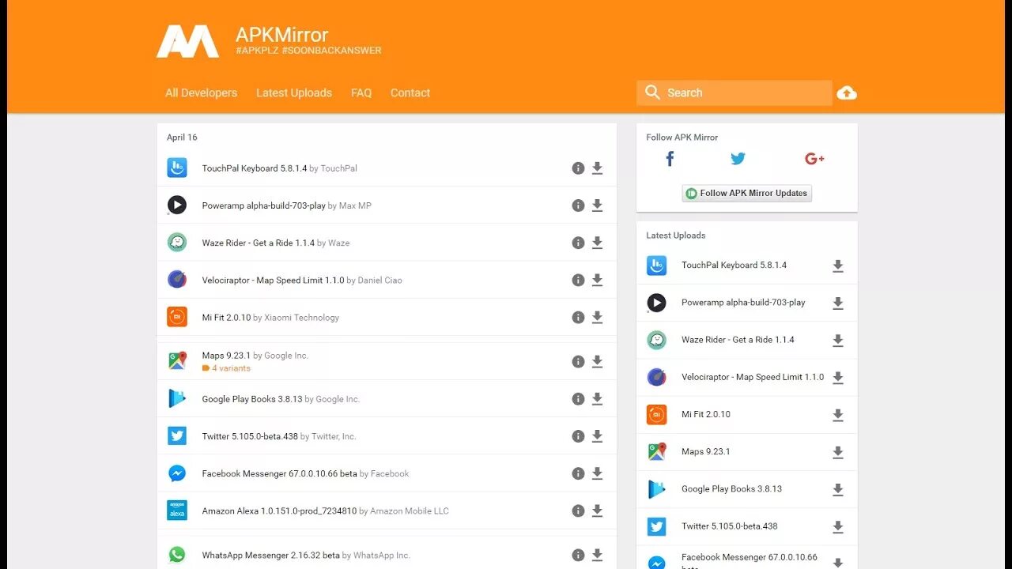Image resolution: width=1012 pixels, height=569 pixels.
Task: Show info for WhatsApp Messenger 2.16.32 beta
Action: [x=578, y=555]
